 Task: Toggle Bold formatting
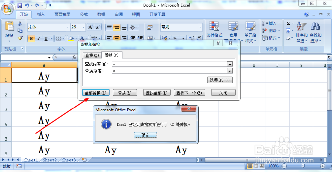(31, 39)
